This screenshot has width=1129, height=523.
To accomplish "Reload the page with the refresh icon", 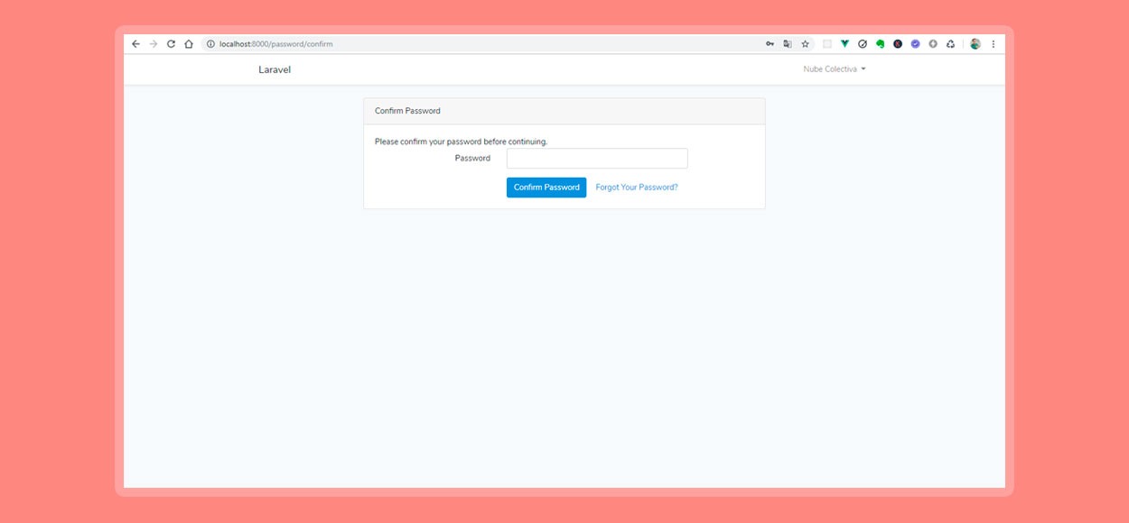I will 171,44.
